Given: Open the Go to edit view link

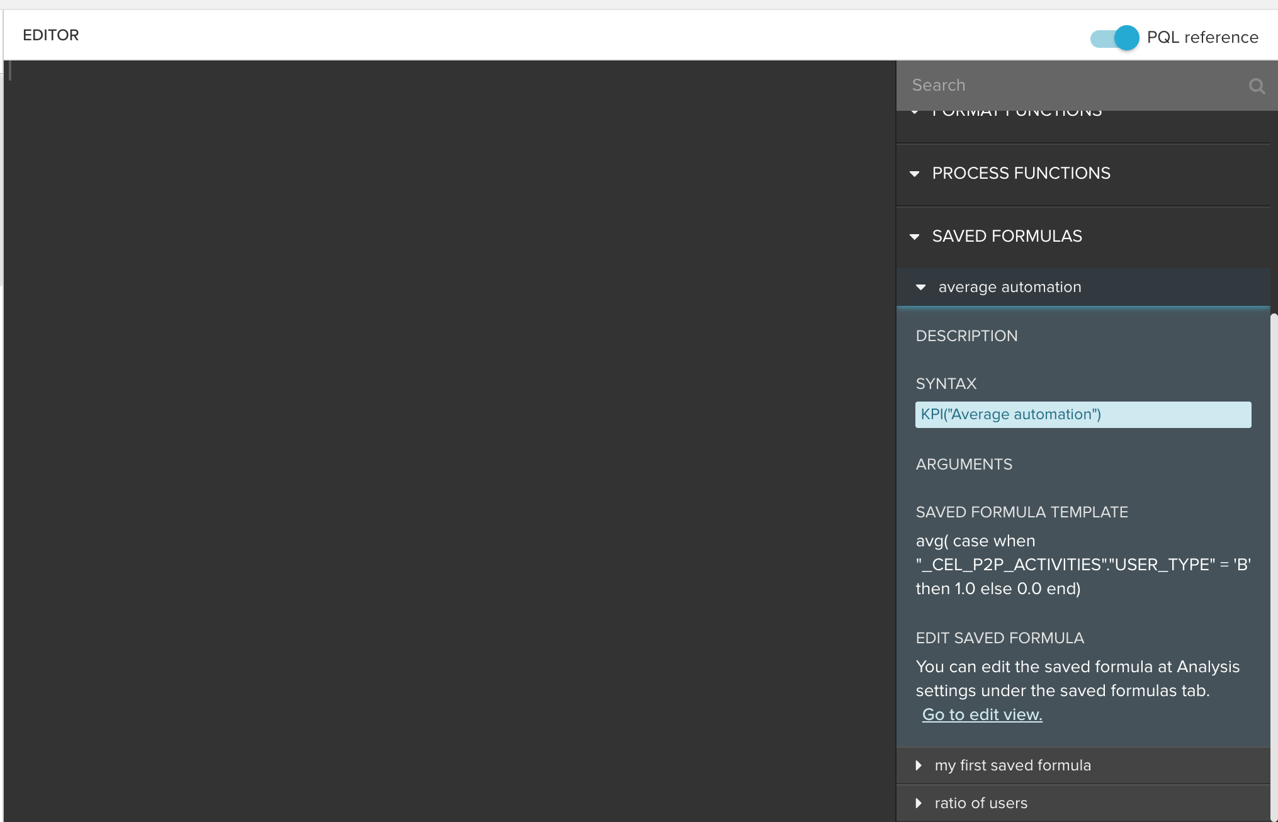Looking at the screenshot, I should (x=982, y=715).
